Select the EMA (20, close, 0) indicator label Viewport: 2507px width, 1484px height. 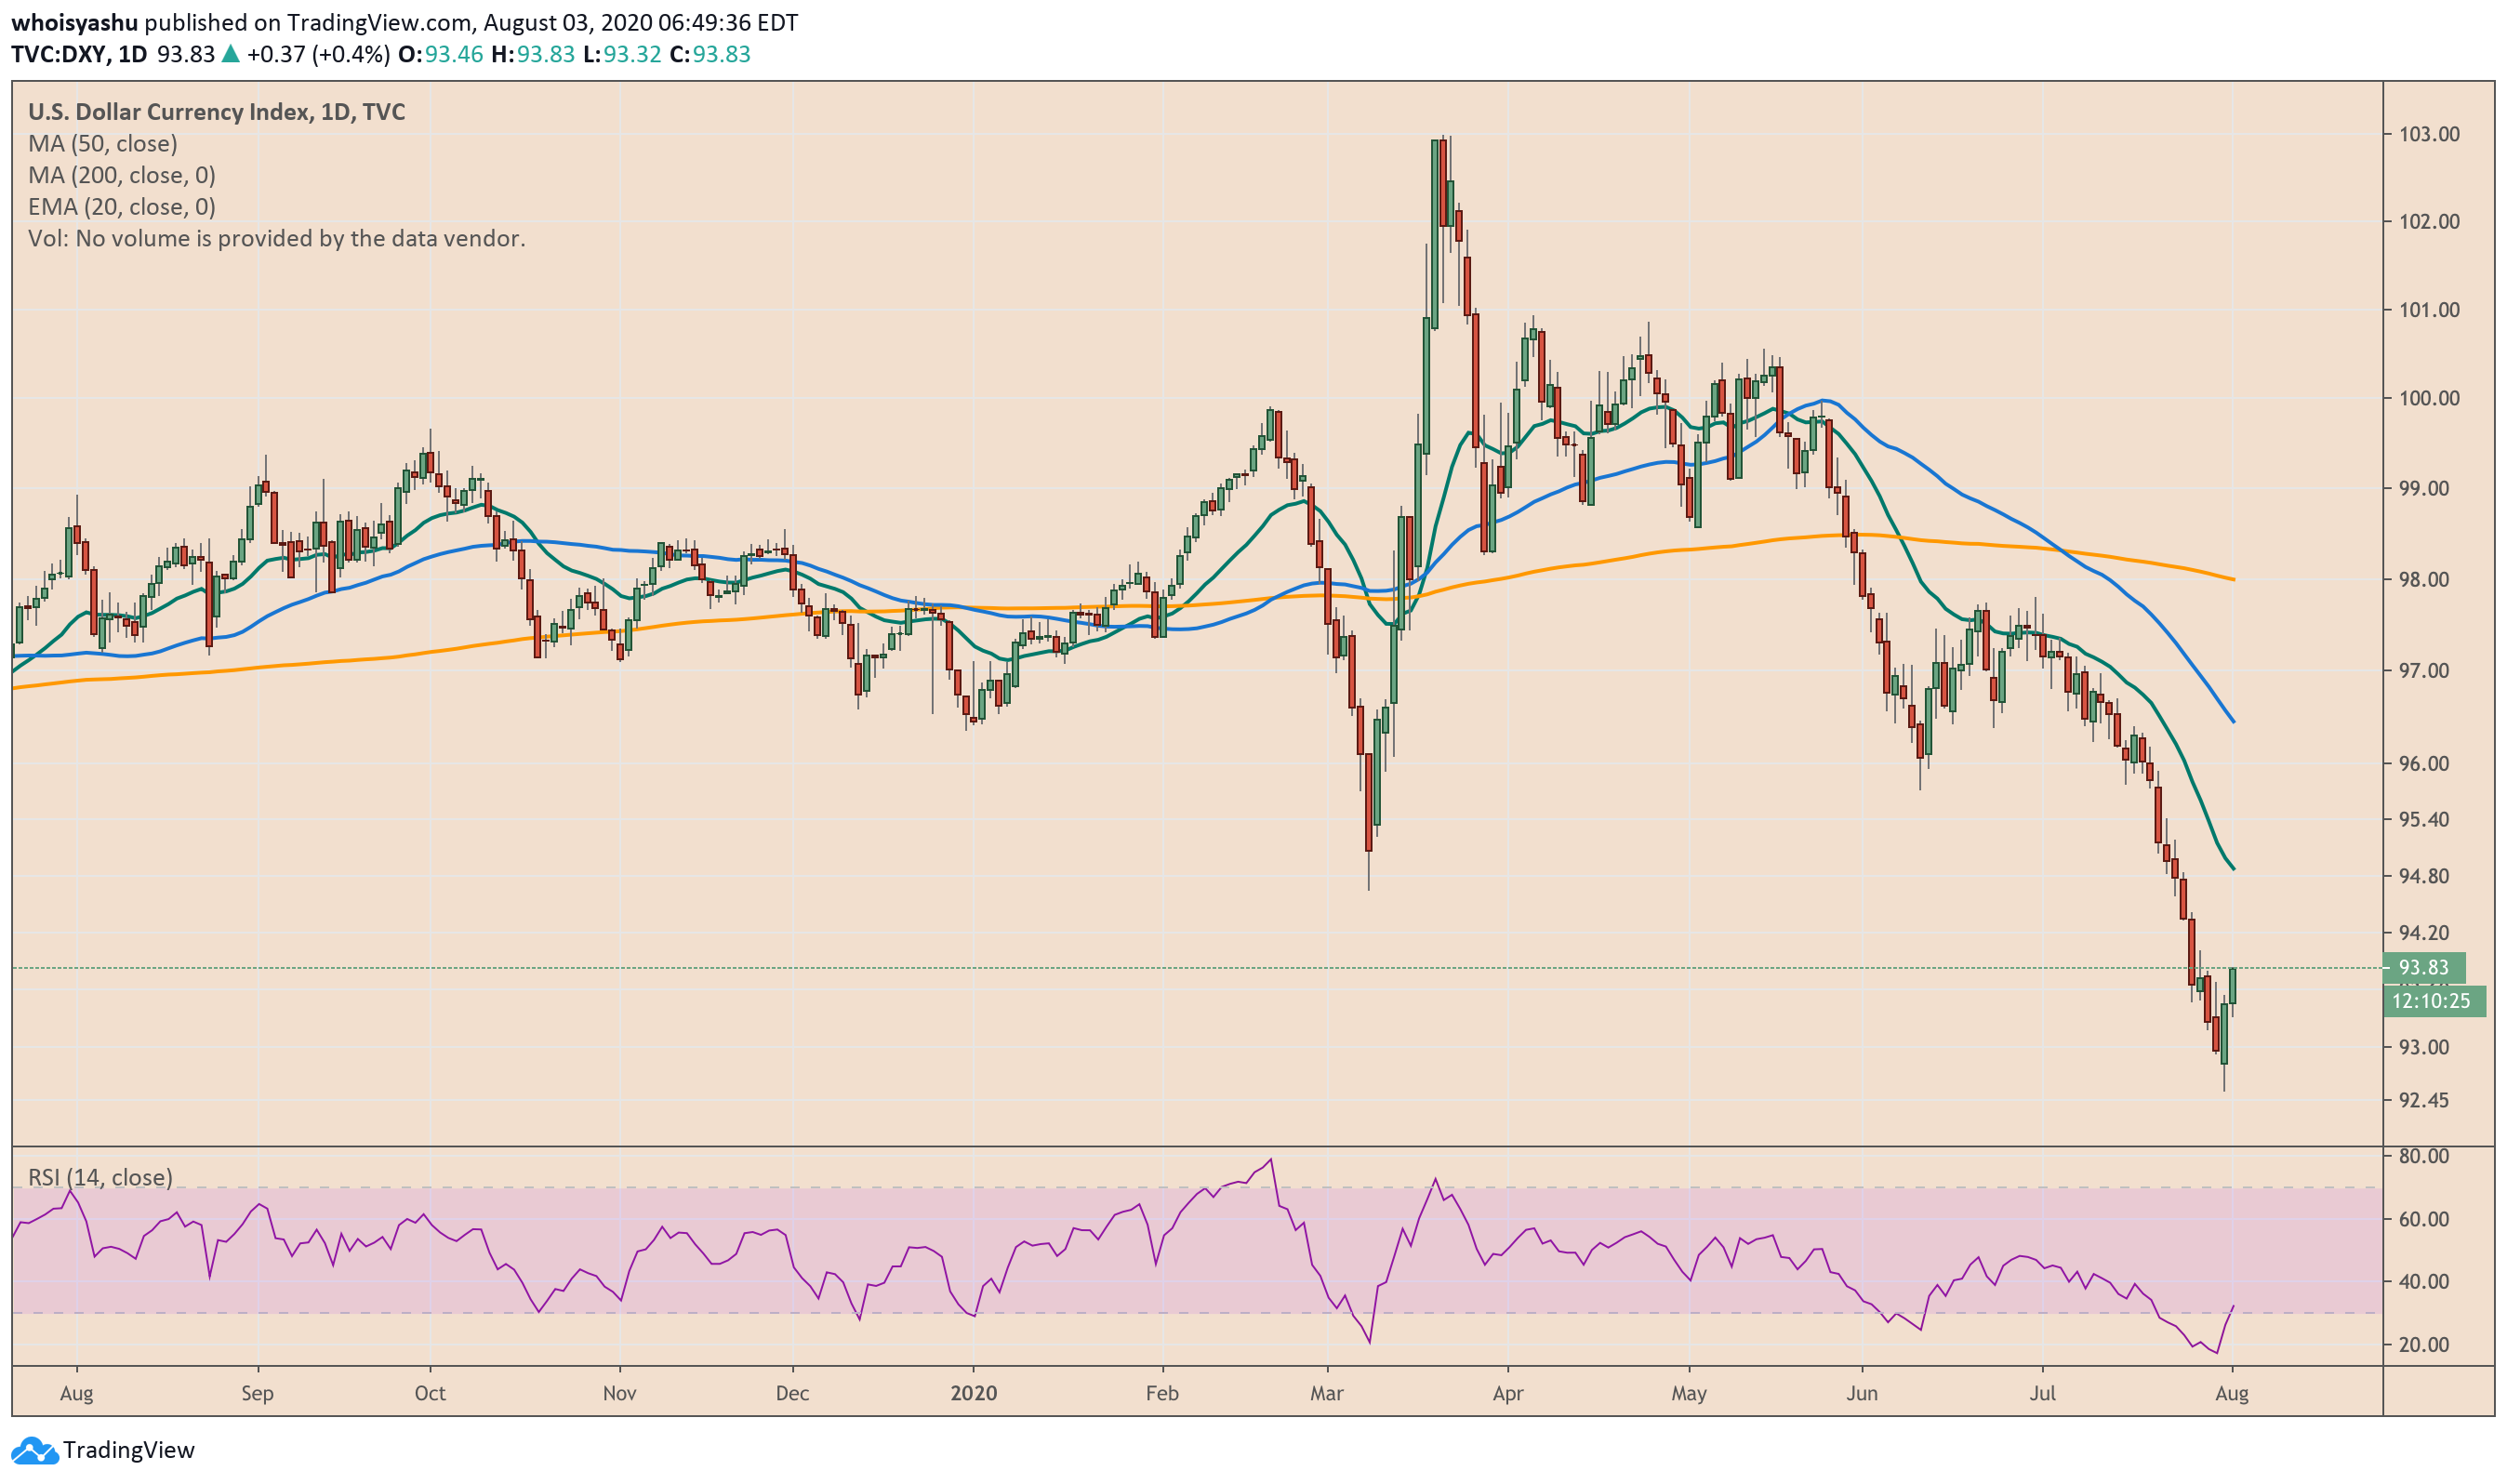[121, 207]
